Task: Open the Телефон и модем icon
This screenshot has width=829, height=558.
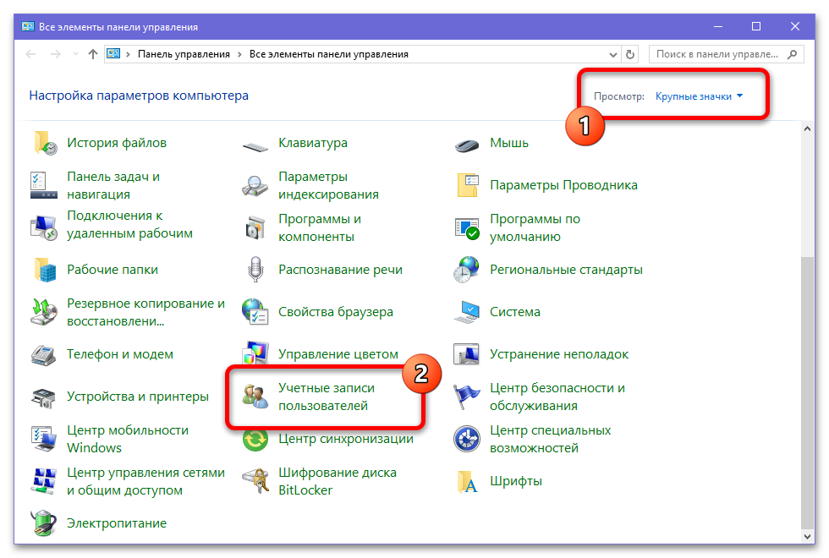Action: click(x=44, y=354)
